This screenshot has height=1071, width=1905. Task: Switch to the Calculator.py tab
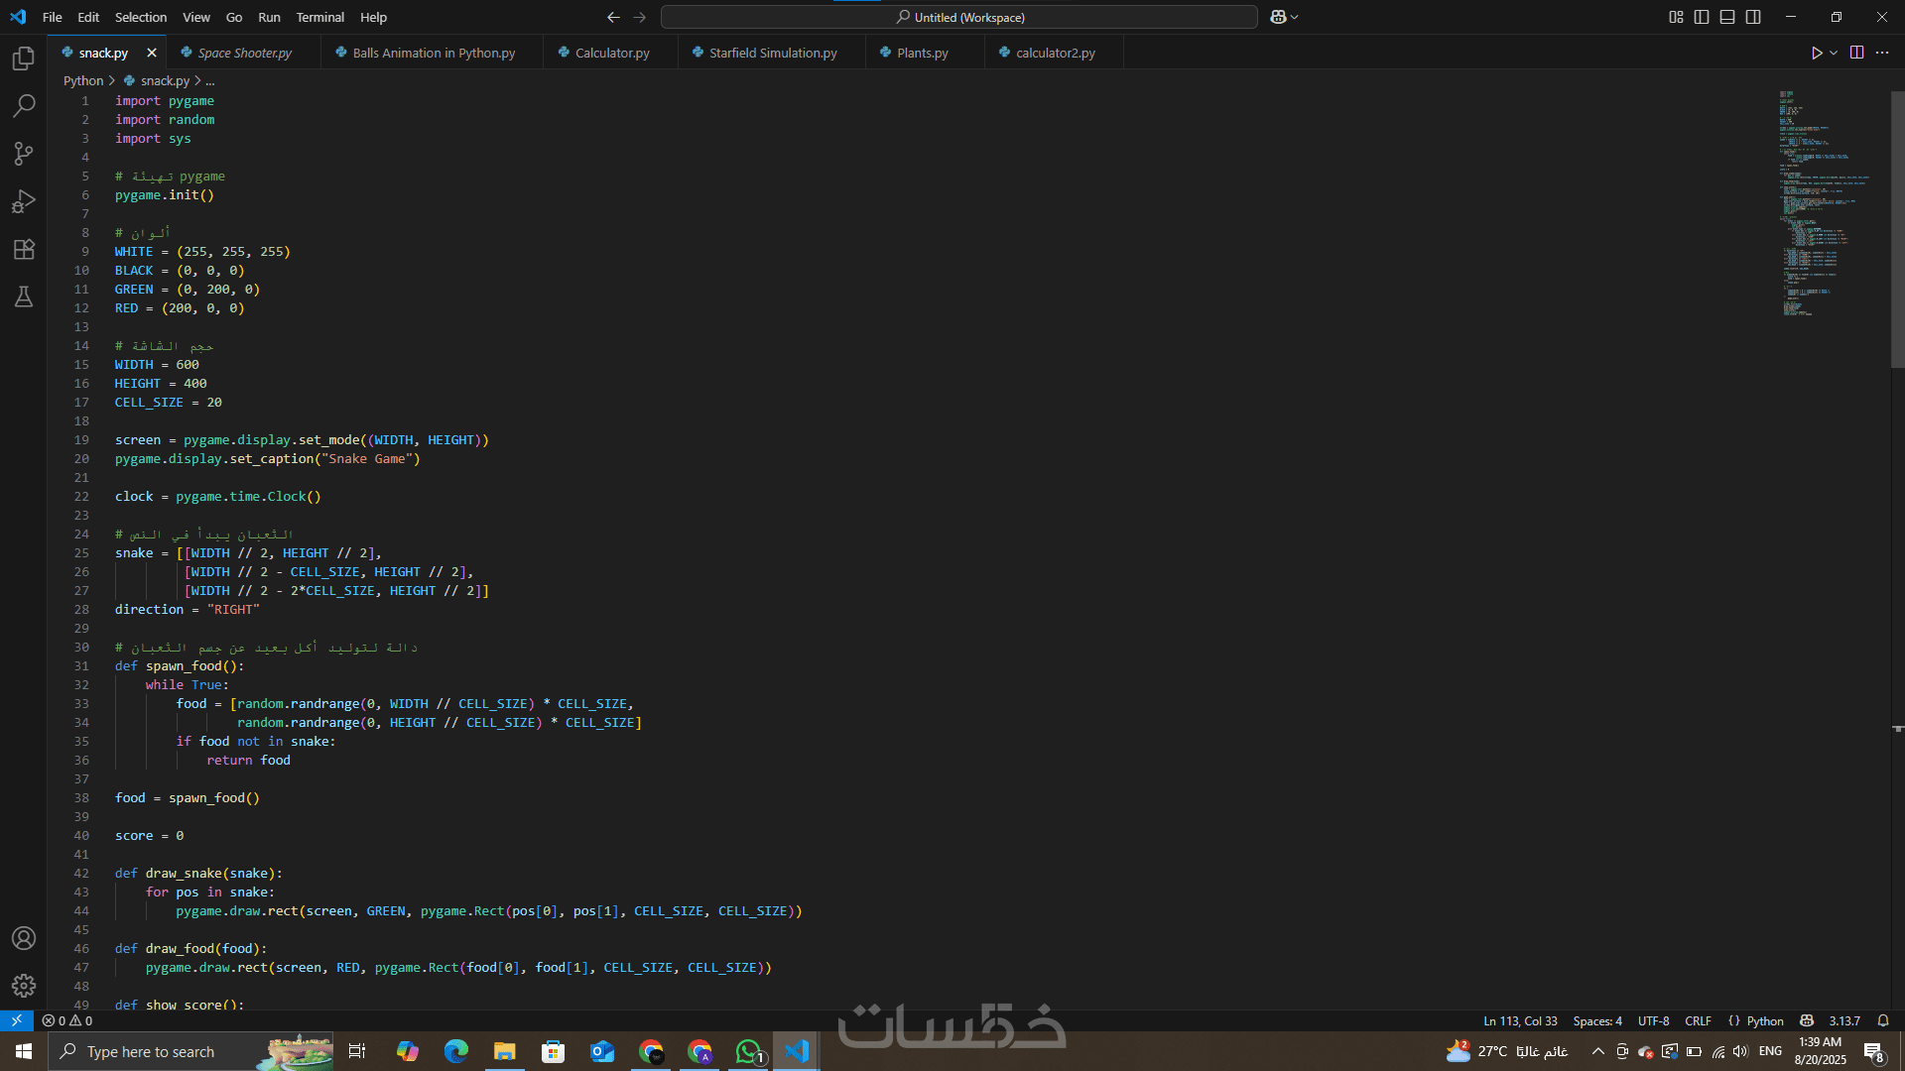point(611,53)
